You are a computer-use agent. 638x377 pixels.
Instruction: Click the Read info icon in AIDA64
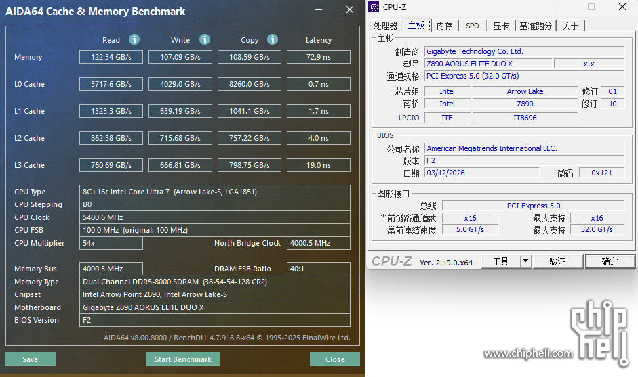pos(134,39)
